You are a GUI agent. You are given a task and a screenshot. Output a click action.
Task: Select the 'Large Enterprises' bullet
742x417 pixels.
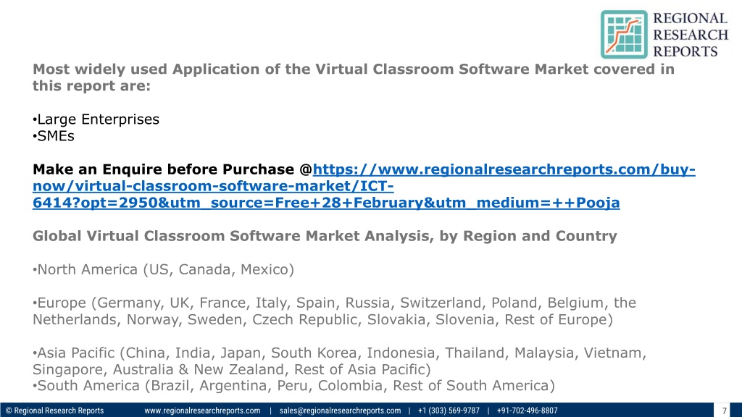[96, 119]
